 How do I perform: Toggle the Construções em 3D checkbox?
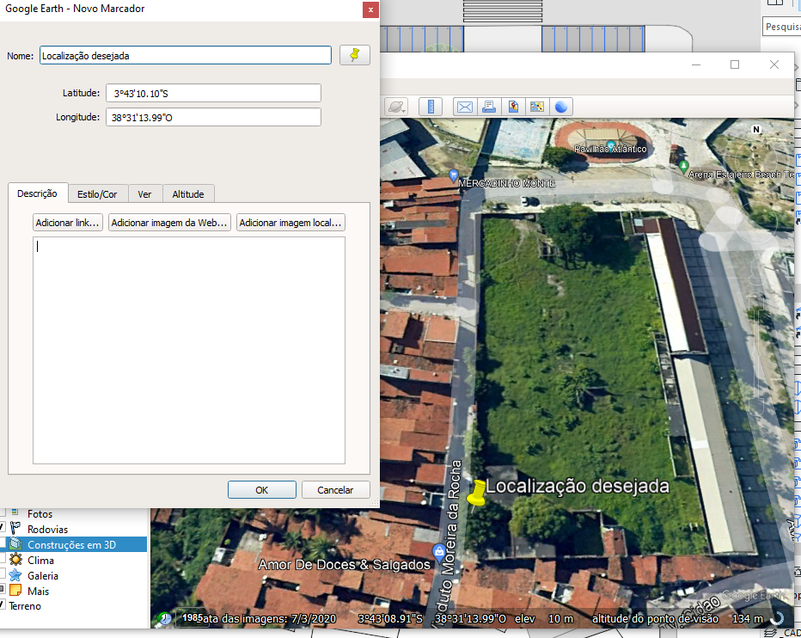[x=3, y=543]
